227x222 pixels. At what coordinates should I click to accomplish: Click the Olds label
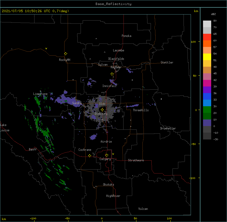pos(102,104)
